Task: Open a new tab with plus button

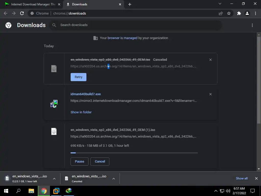Action: pos(130,4)
